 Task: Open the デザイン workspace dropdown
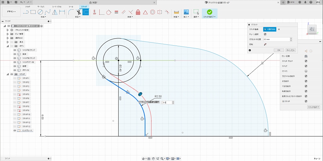point(11,12)
